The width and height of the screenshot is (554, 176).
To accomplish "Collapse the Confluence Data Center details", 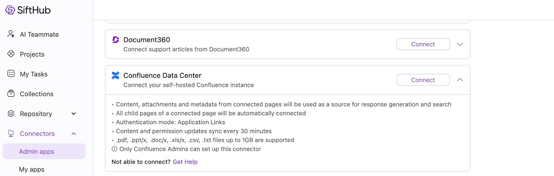I will (460, 80).
